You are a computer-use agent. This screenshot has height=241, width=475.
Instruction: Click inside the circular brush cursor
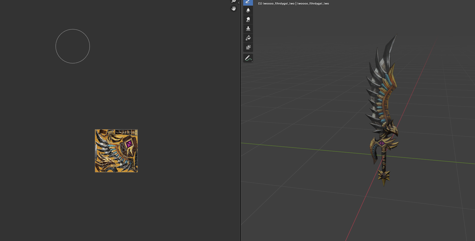[73, 46]
